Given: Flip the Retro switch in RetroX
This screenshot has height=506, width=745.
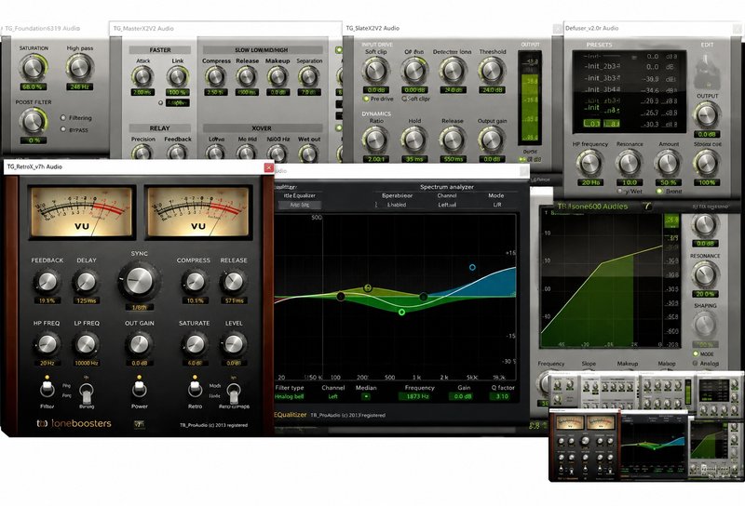Looking at the screenshot, I should coord(195,389).
